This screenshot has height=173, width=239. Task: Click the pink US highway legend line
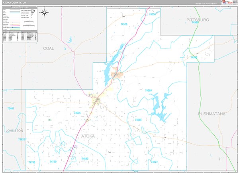click(15, 26)
